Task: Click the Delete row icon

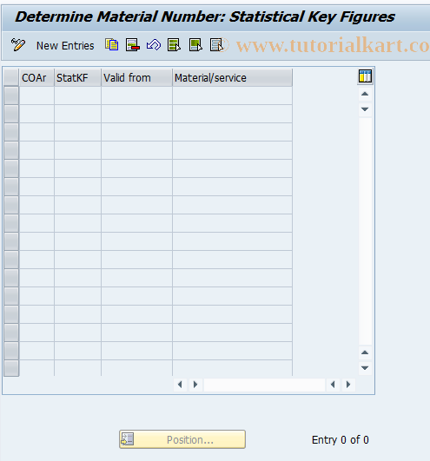Action: (132, 45)
